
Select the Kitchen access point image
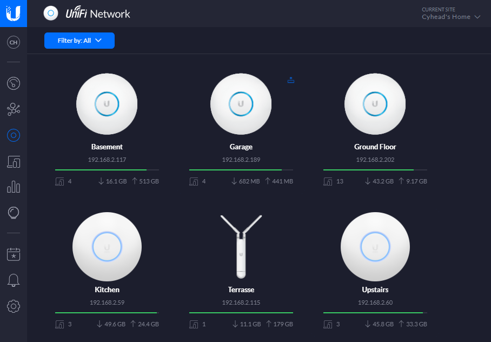point(107,247)
